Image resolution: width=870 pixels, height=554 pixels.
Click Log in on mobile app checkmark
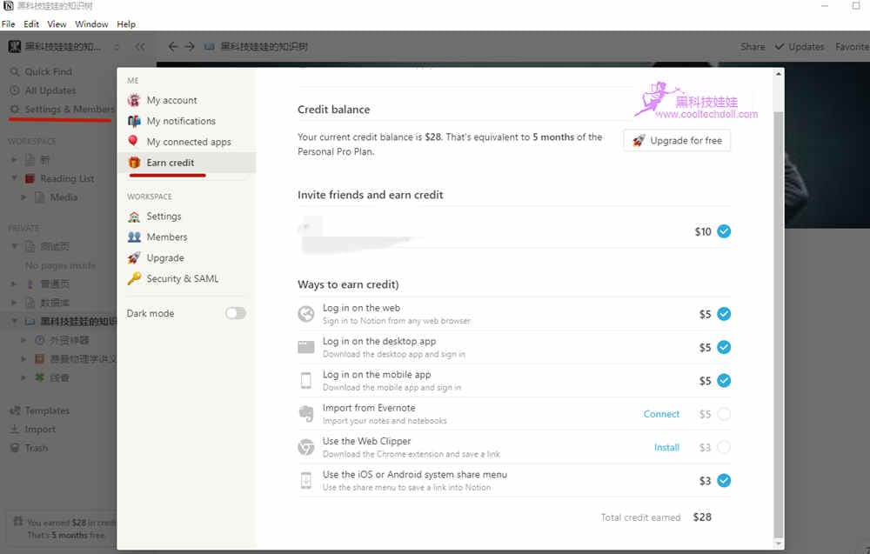[x=724, y=380]
